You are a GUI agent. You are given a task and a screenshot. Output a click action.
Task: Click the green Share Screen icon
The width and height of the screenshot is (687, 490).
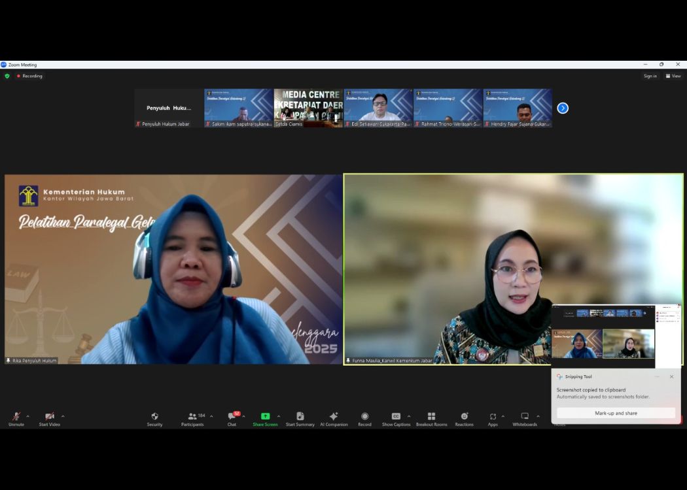265,416
